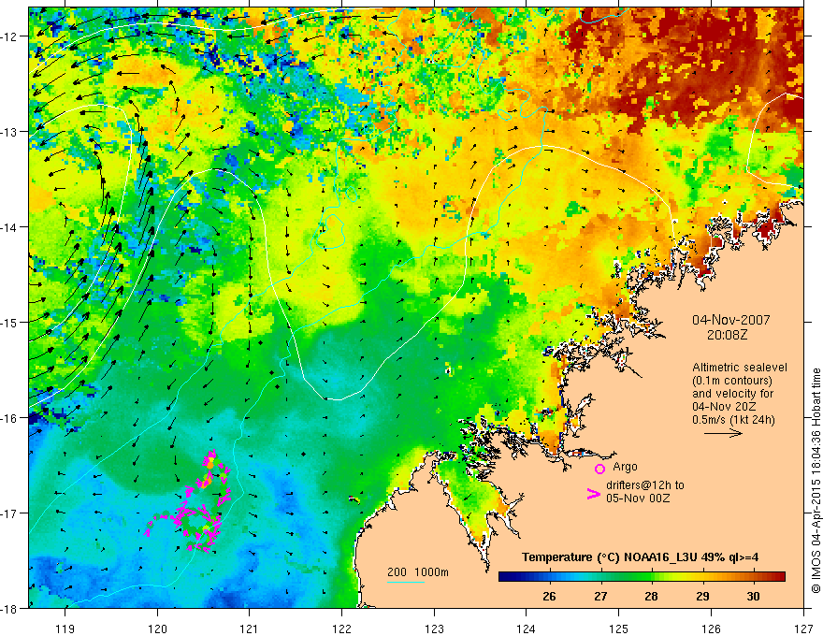Click the colorbar tick label 26
This screenshot has width=823, height=636.
[549, 596]
